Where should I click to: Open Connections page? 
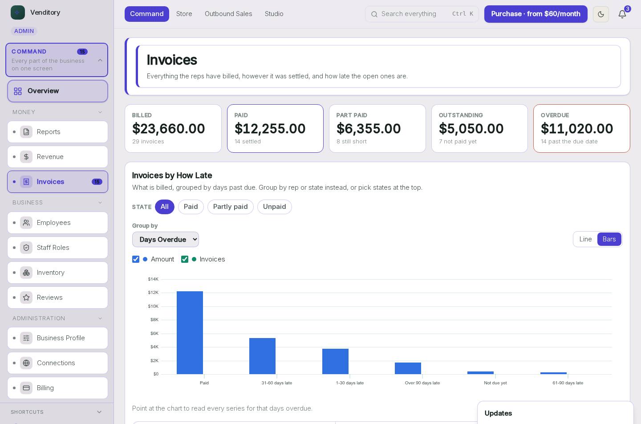(57, 363)
